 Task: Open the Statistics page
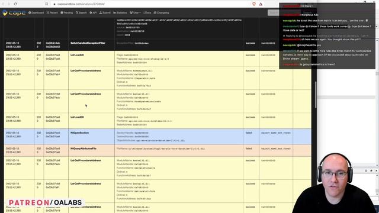[120, 13]
